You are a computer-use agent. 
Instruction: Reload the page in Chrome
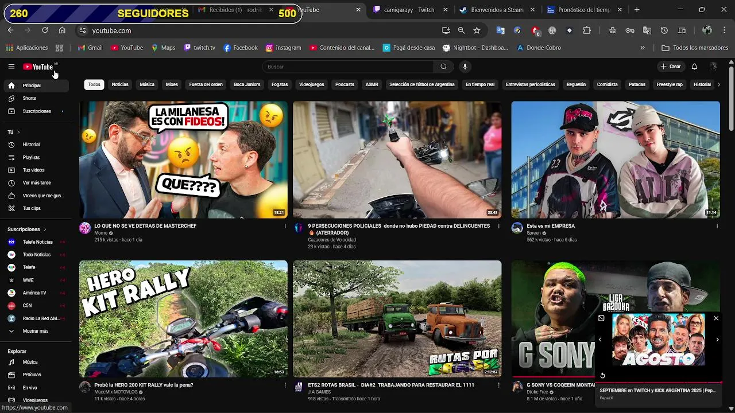click(45, 30)
